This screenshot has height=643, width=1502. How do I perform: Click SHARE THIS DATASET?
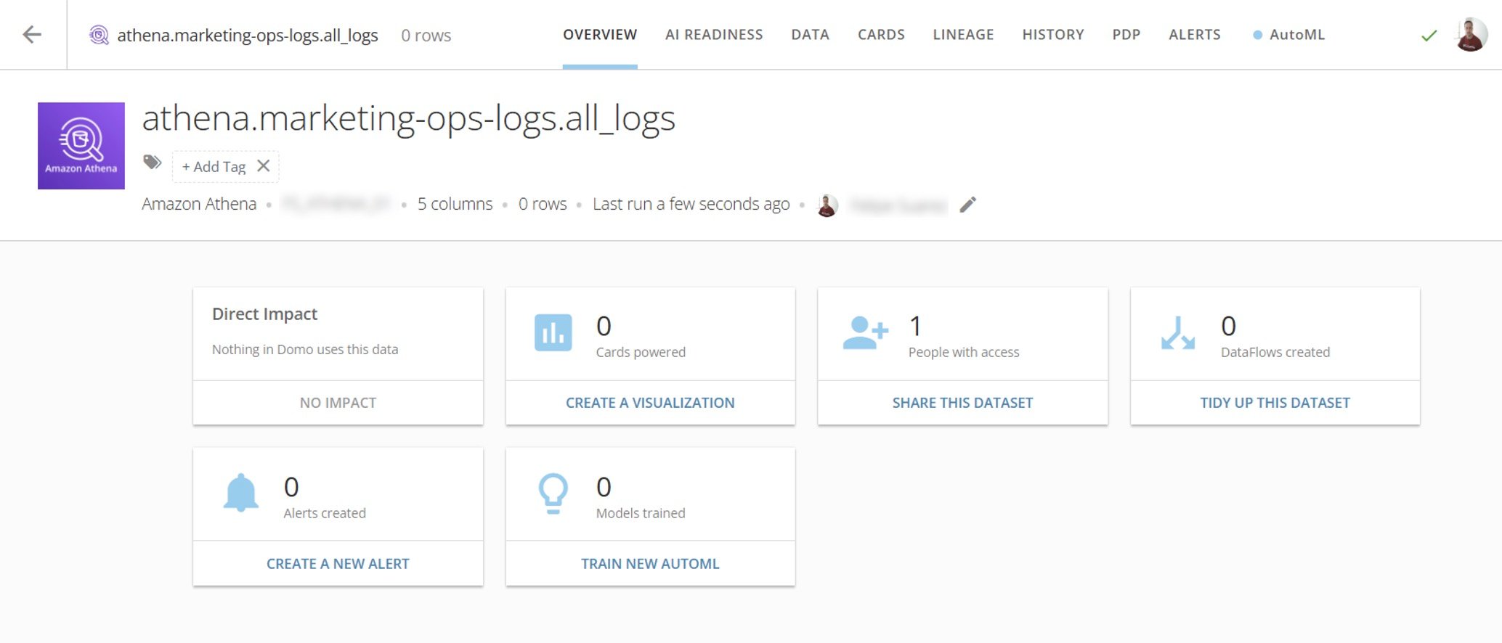click(962, 403)
